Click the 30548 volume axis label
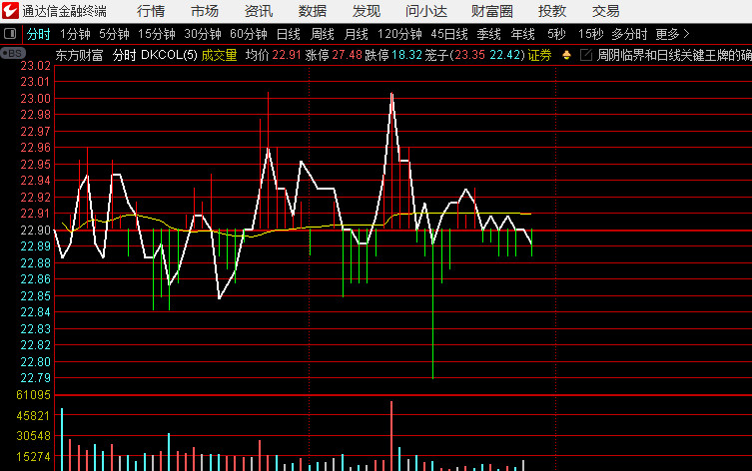 [33, 436]
